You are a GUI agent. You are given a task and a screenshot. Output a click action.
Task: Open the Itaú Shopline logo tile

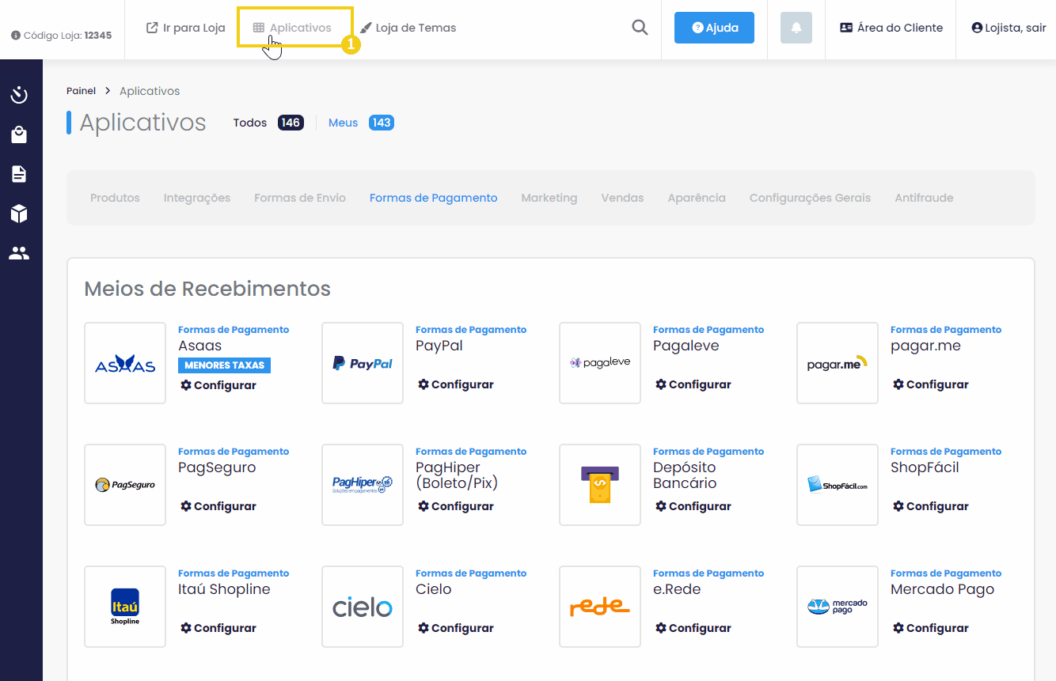click(x=125, y=607)
